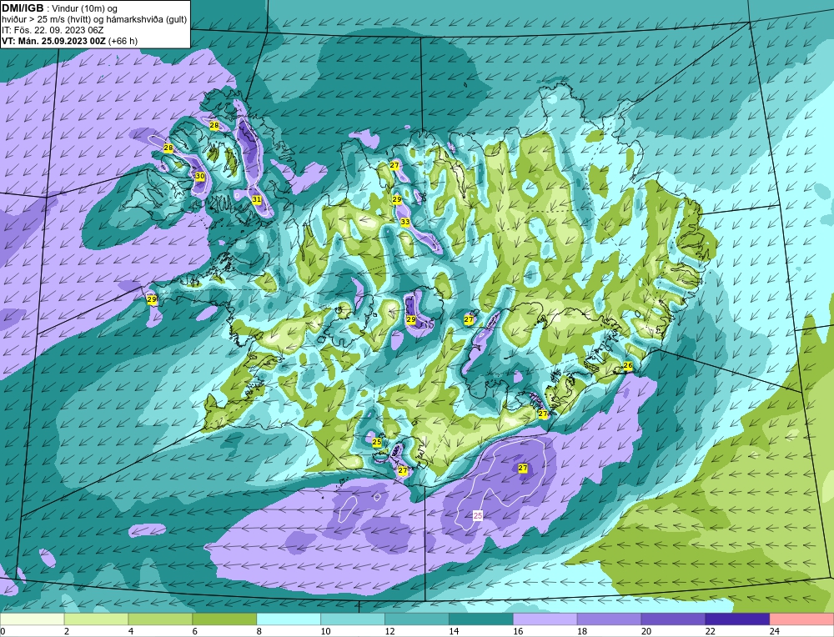The image size is (834, 637).
Task: Click the yellow gust label 33
Action: click(405, 223)
